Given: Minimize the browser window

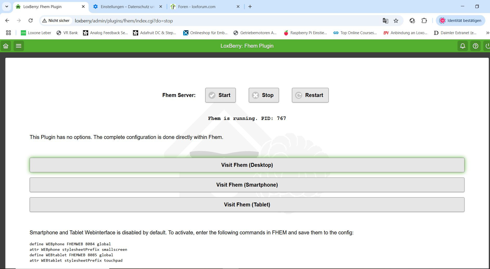Looking at the screenshot, I should coord(462,6).
